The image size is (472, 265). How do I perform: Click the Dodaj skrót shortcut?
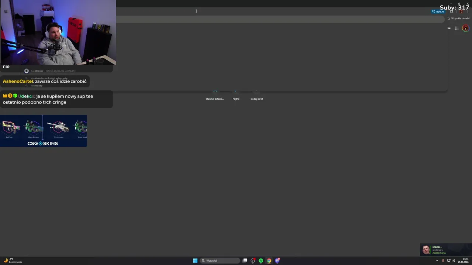point(257,95)
